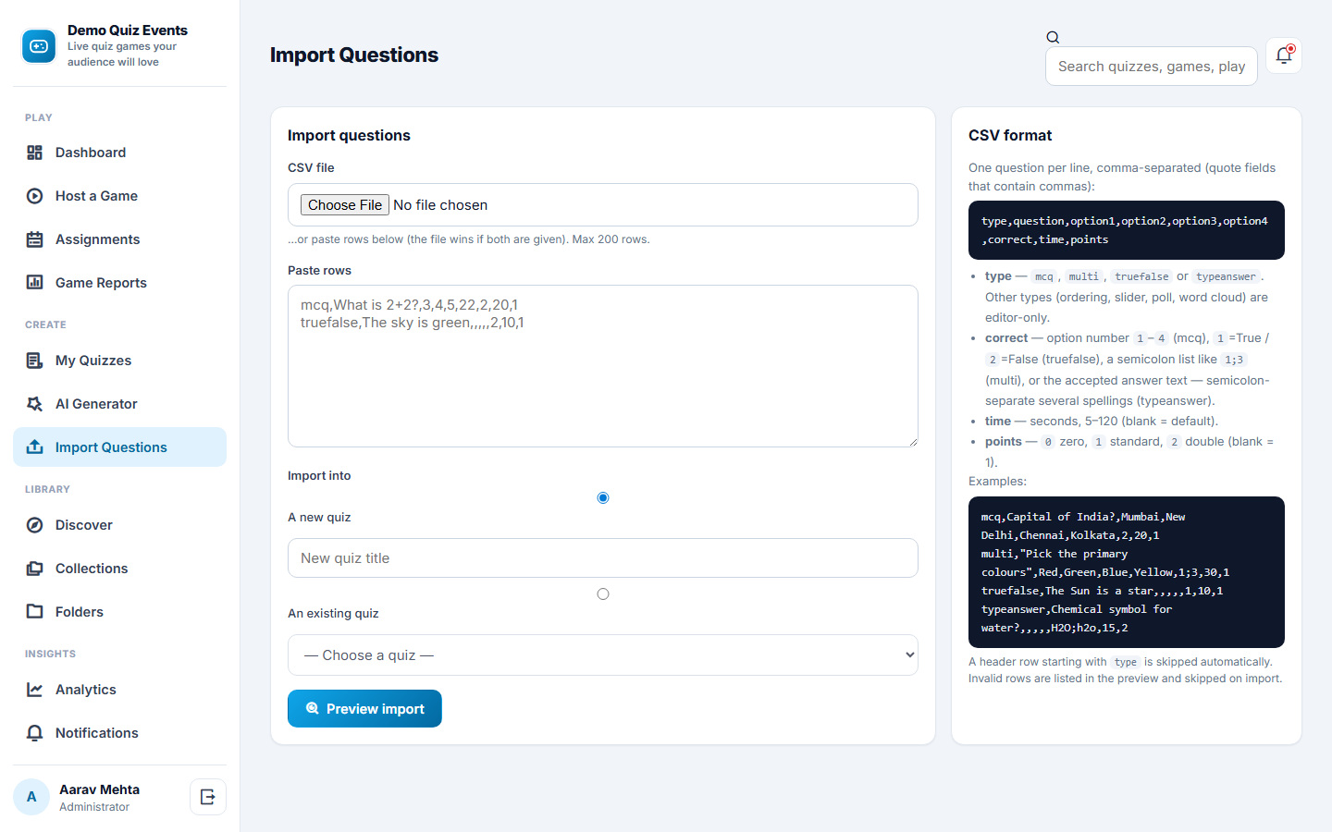
Task: Click the Discover compass icon
Action: point(35,525)
